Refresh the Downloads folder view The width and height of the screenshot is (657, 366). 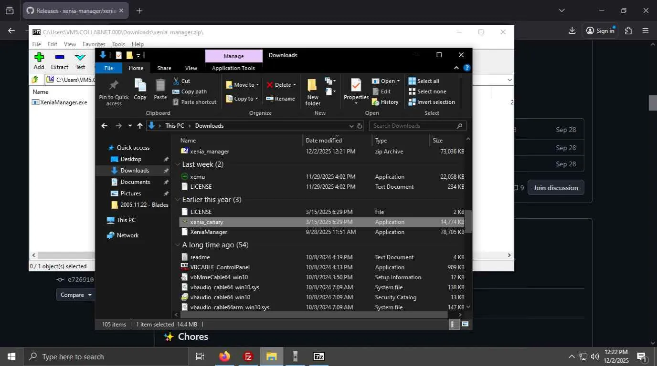(x=360, y=126)
